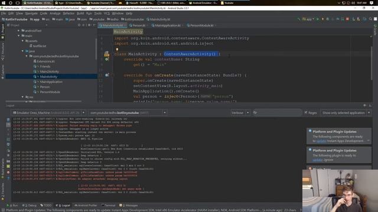378x212 pixels.
Task: Click the Scroll from Source target icon
Action: (x=79, y=25)
